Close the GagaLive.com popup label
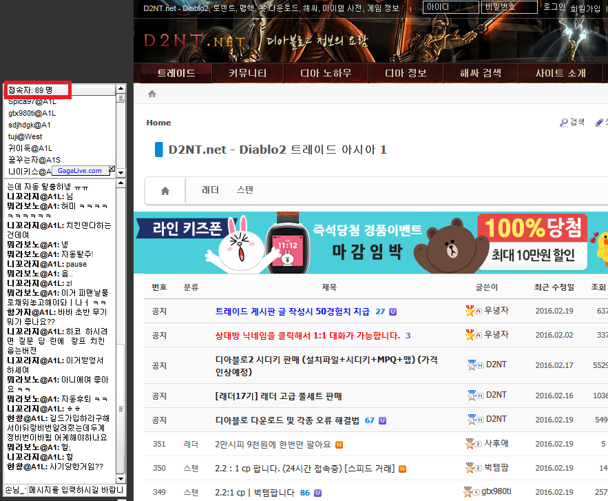 coord(112,168)
